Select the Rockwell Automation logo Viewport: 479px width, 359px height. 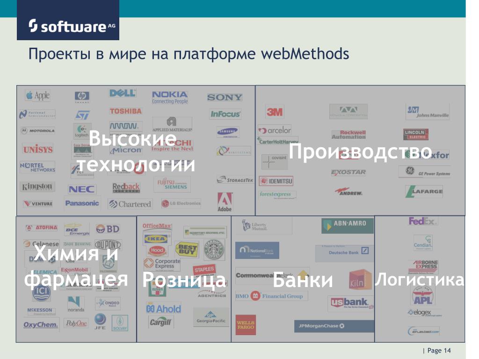(348, 135)
